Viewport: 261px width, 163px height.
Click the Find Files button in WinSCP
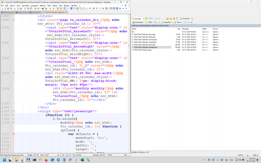185,19
